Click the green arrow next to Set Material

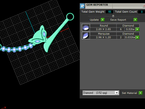coord(140,93)
